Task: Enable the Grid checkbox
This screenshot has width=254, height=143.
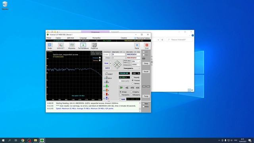Action: pos(120,99)
